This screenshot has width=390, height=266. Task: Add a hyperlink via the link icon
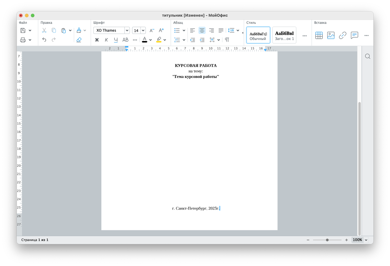click(343, 35)
